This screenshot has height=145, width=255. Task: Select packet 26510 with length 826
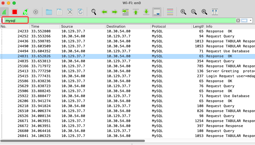(128, 111)
